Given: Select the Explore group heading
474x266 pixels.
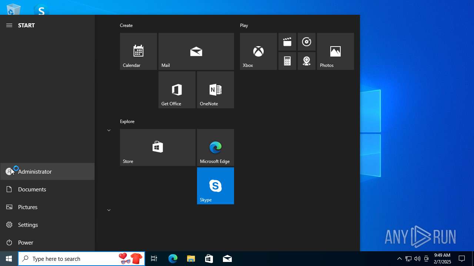Looking at the screenshot, I should 127,121.
